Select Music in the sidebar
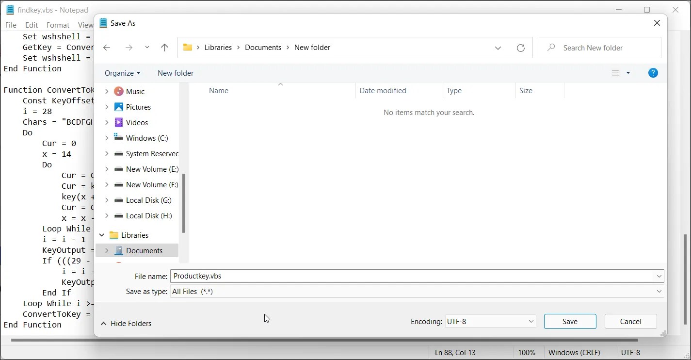The height and width of the screenshot is (360, 691). tap(136, 91)
